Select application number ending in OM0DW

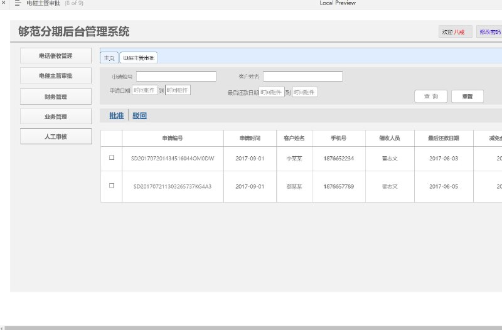pos(173,158)
